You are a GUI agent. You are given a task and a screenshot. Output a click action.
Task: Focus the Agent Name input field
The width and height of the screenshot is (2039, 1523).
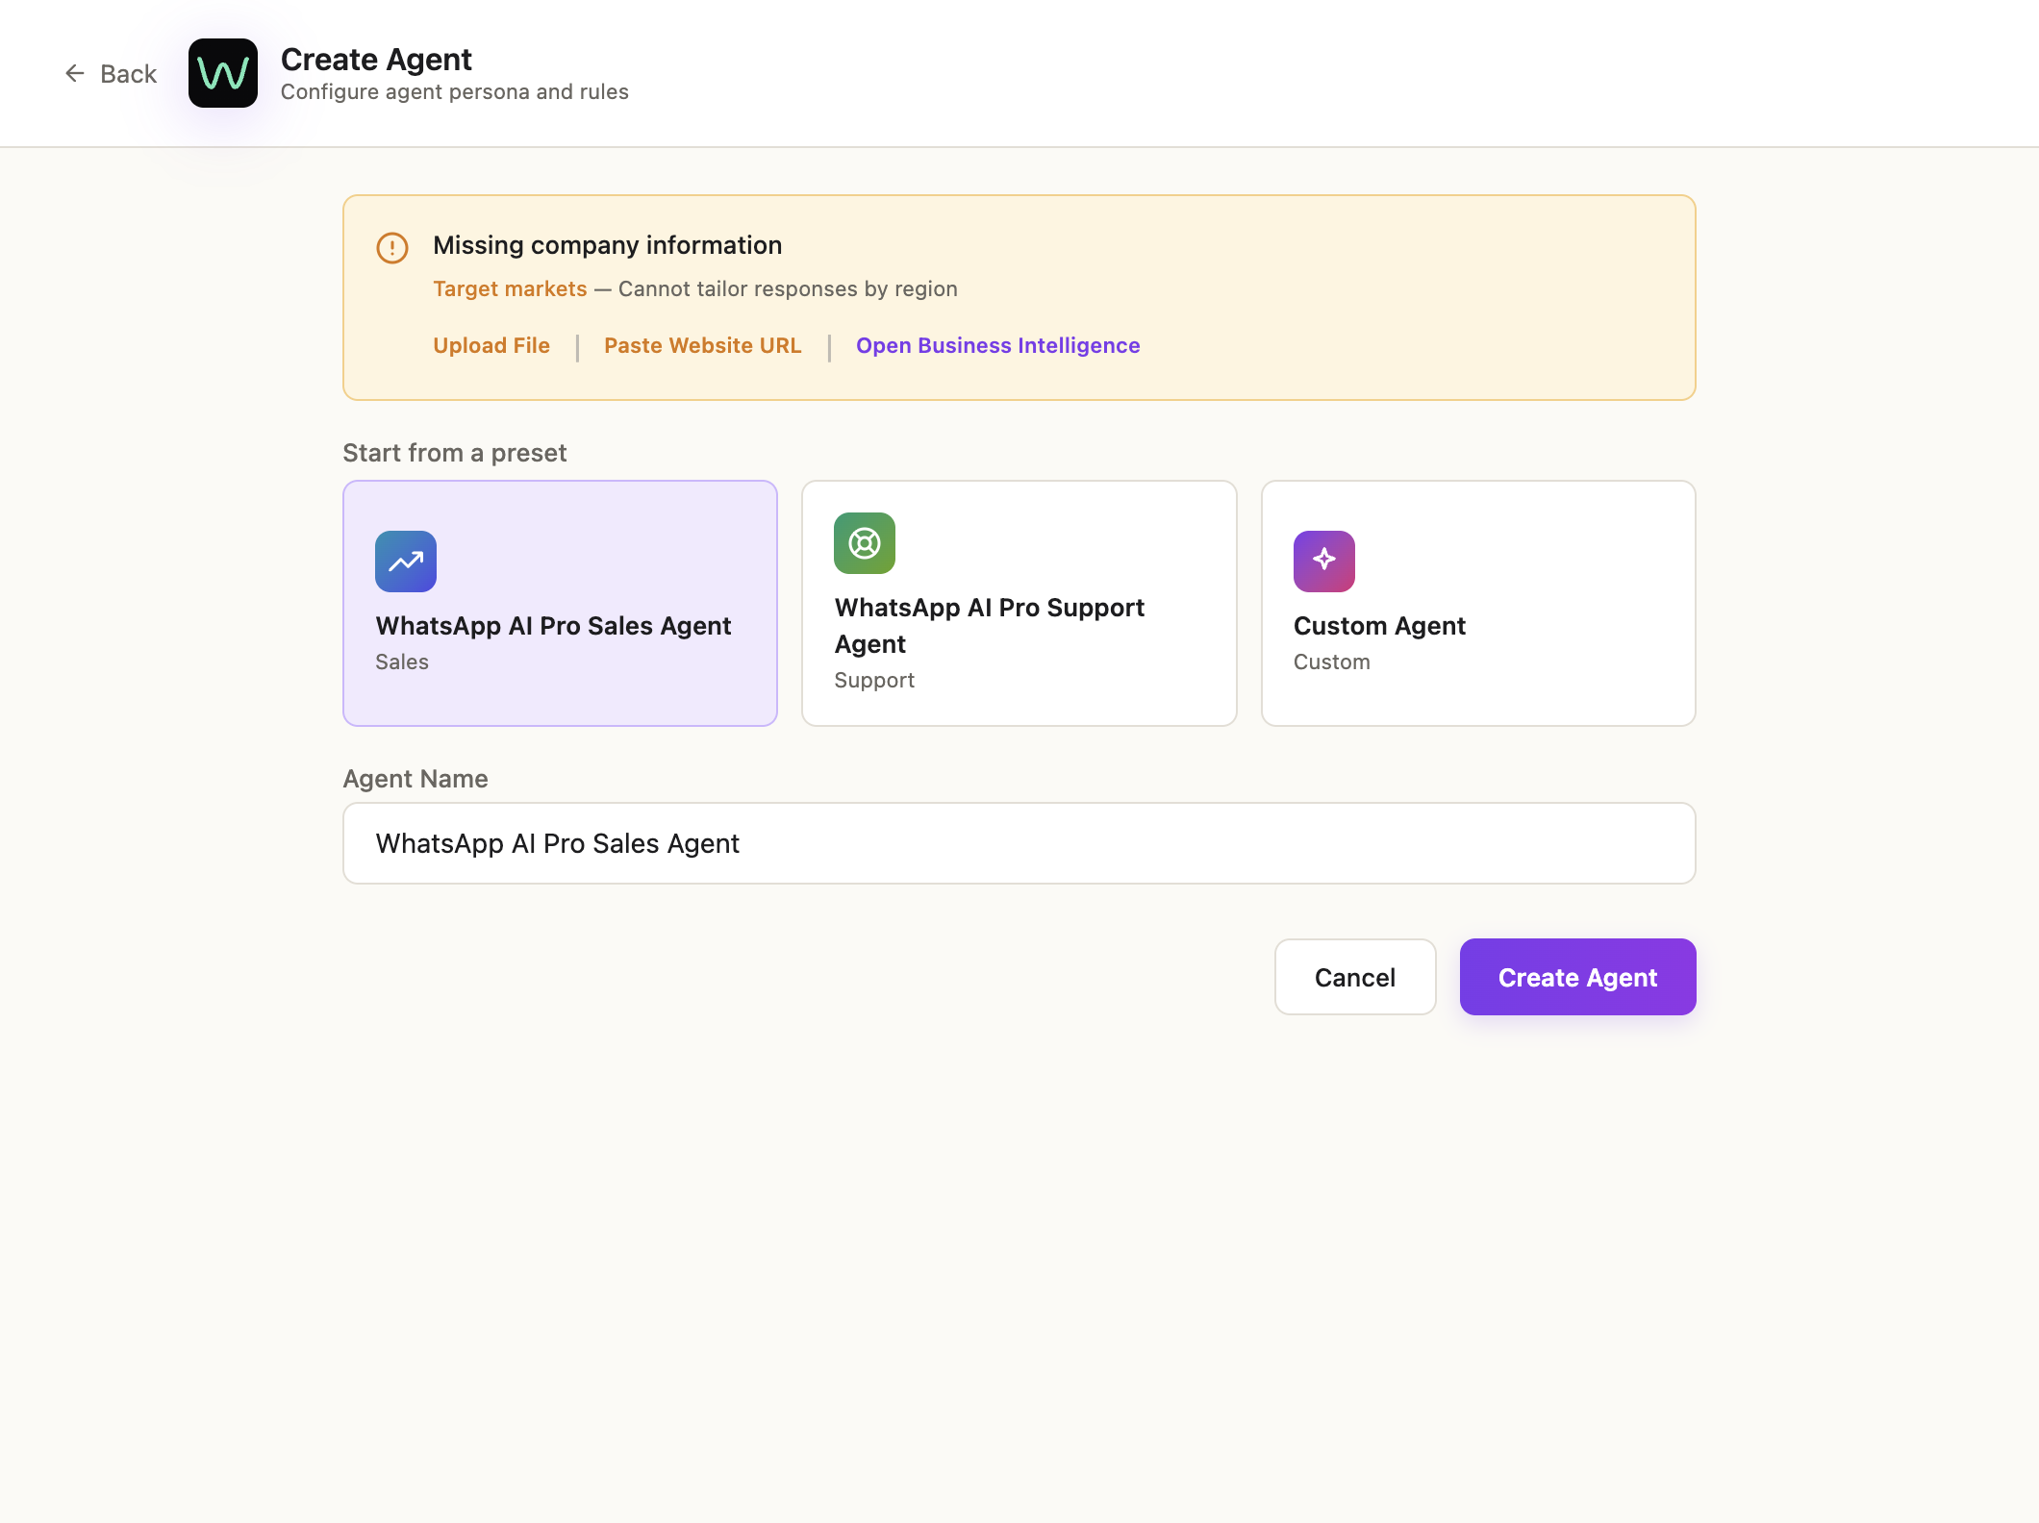pyautogui.click(x=1019, y=843)
